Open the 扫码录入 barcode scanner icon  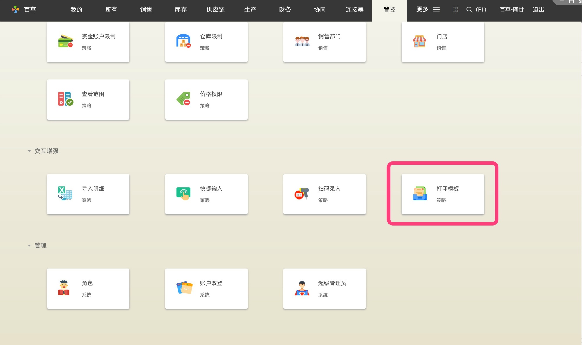click(302, 194)
